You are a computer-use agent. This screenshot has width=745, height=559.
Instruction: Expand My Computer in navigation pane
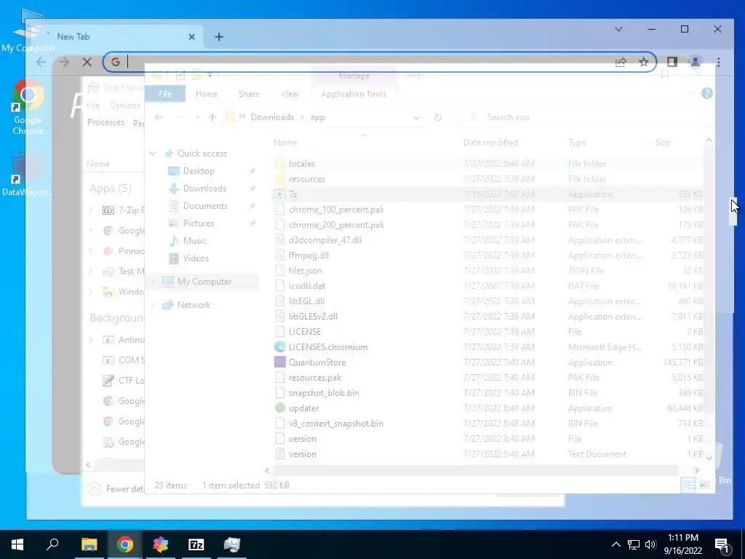(x=153, y=282)
